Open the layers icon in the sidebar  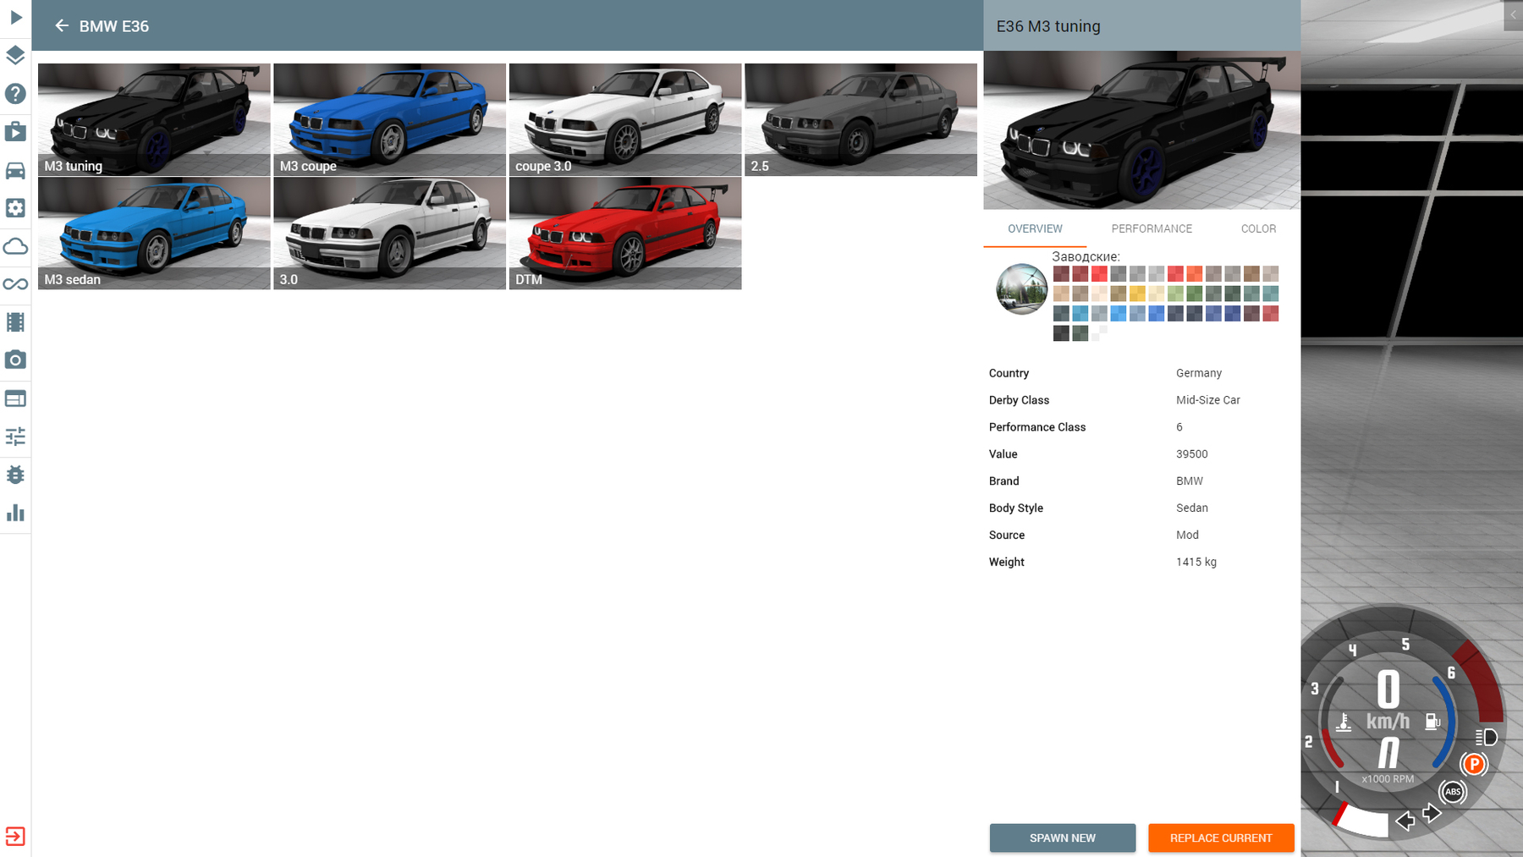(x=15, y=56)
